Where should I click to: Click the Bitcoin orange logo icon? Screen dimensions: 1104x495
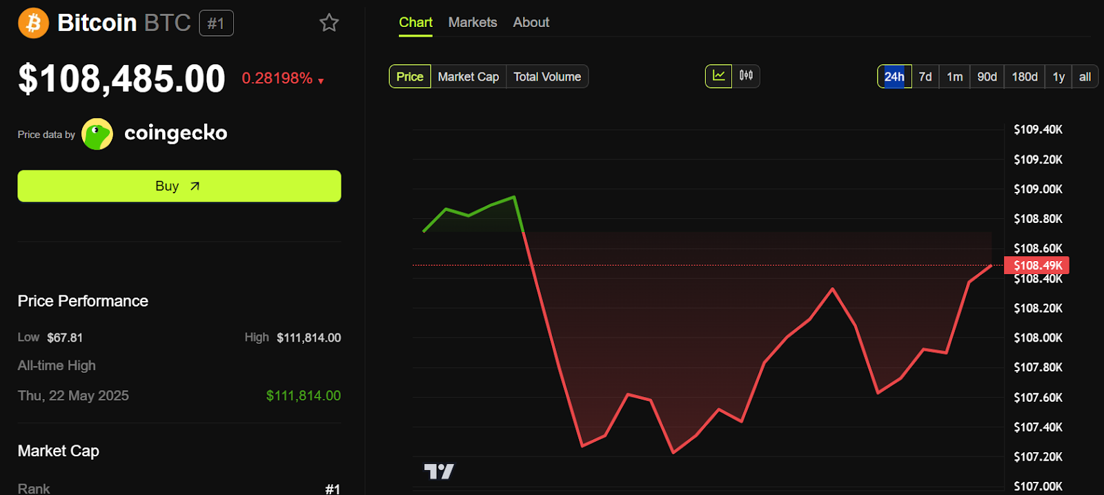[x=33, y=23]
